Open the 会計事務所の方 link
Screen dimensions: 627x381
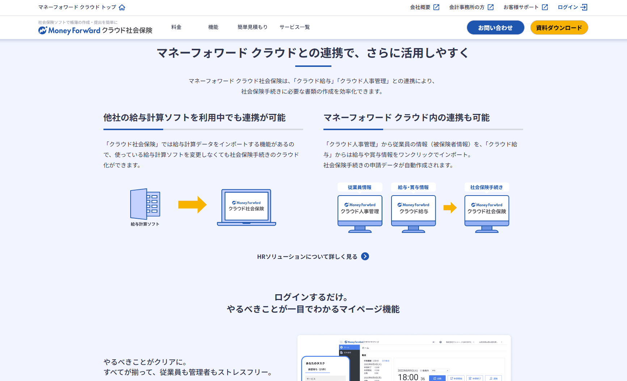[471, 7]
